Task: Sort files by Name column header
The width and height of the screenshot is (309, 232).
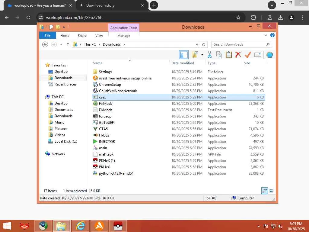Action: [x=97, y=63]
